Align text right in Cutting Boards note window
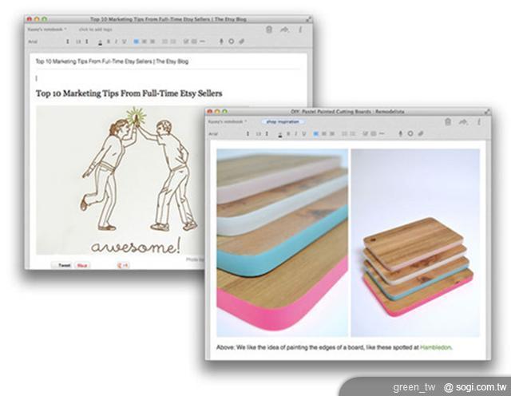This screenshot has height=396, width=511. [x=332, y=133]
